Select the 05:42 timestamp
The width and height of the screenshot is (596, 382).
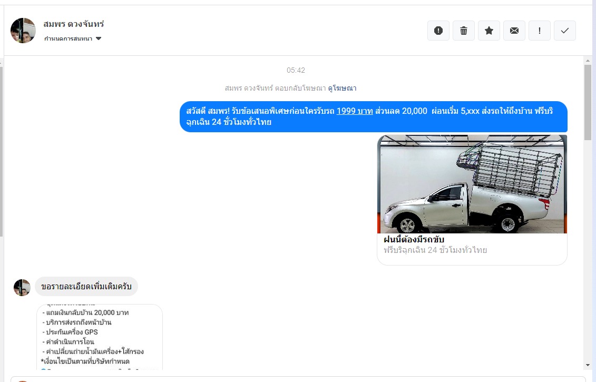point(296,70)
